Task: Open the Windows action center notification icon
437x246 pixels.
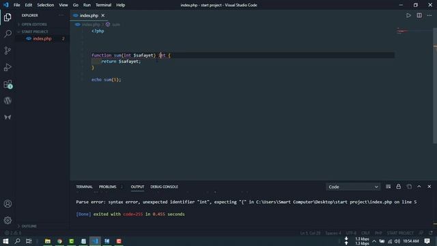Action: click(427, 241)
